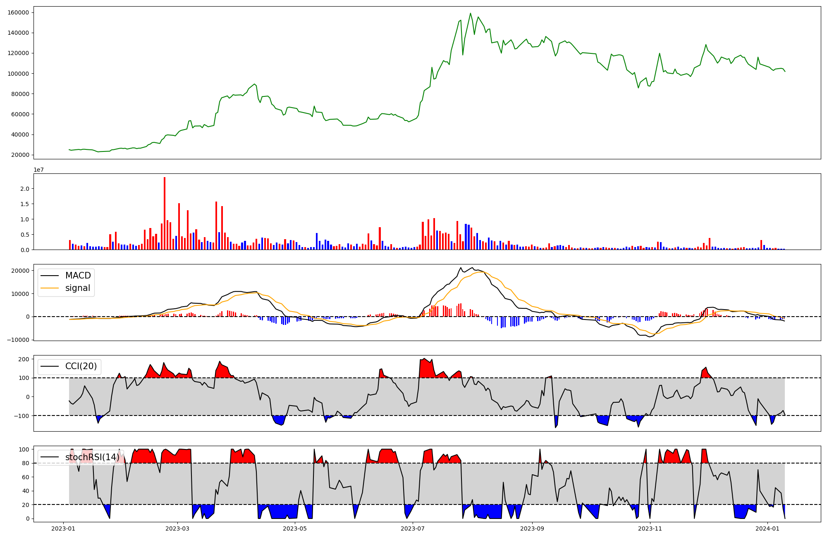
Task: Click the 2023-07 date tick label
Action: click(x=413, y=528)
